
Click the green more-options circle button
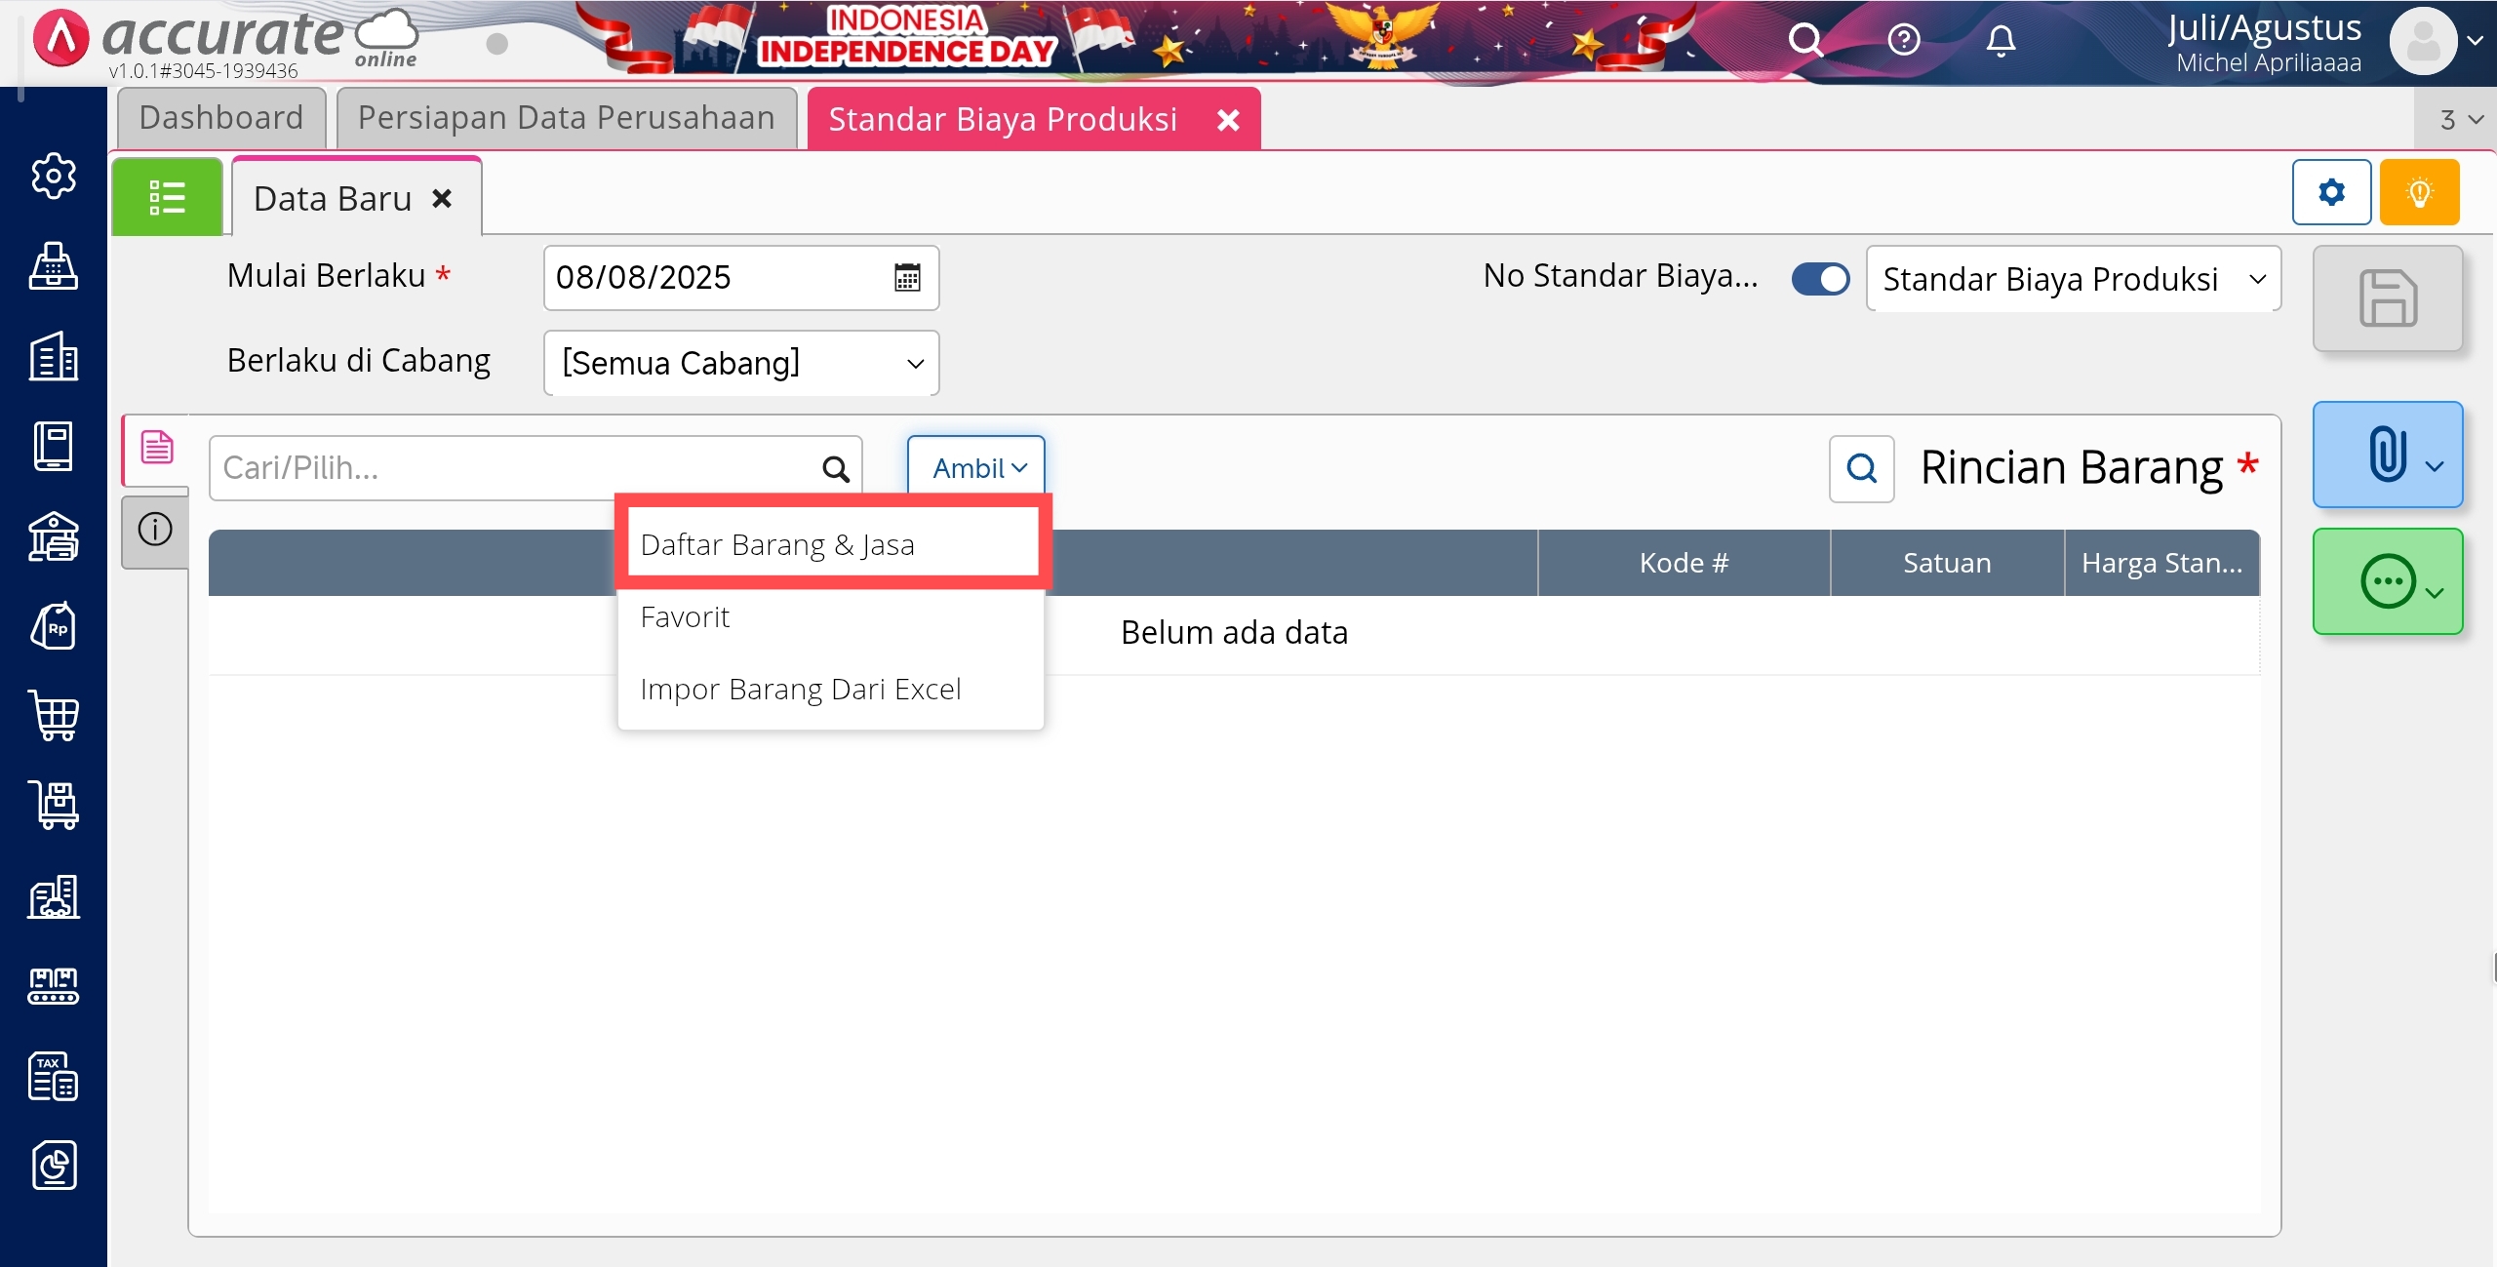pyautogui.click(x=2387, y=581)
